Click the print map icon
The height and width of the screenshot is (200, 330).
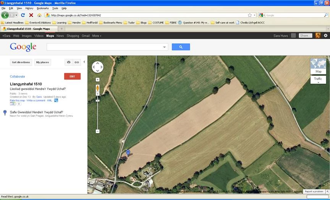[69, 62]
